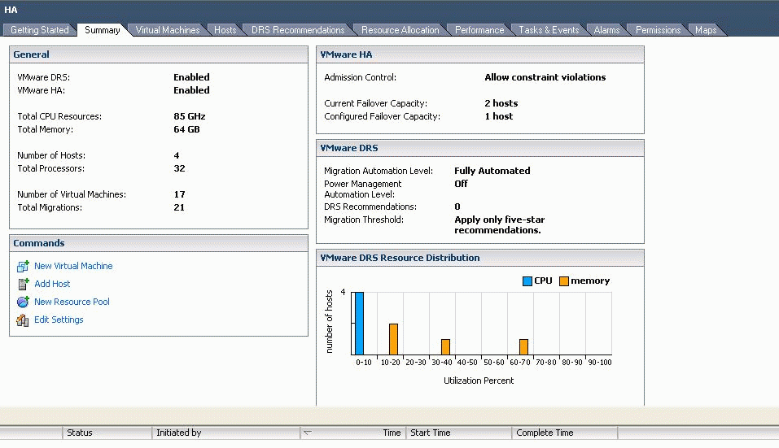Click the General panel header
The width and height of the screenshot is (779, 448).
(159, 54)
